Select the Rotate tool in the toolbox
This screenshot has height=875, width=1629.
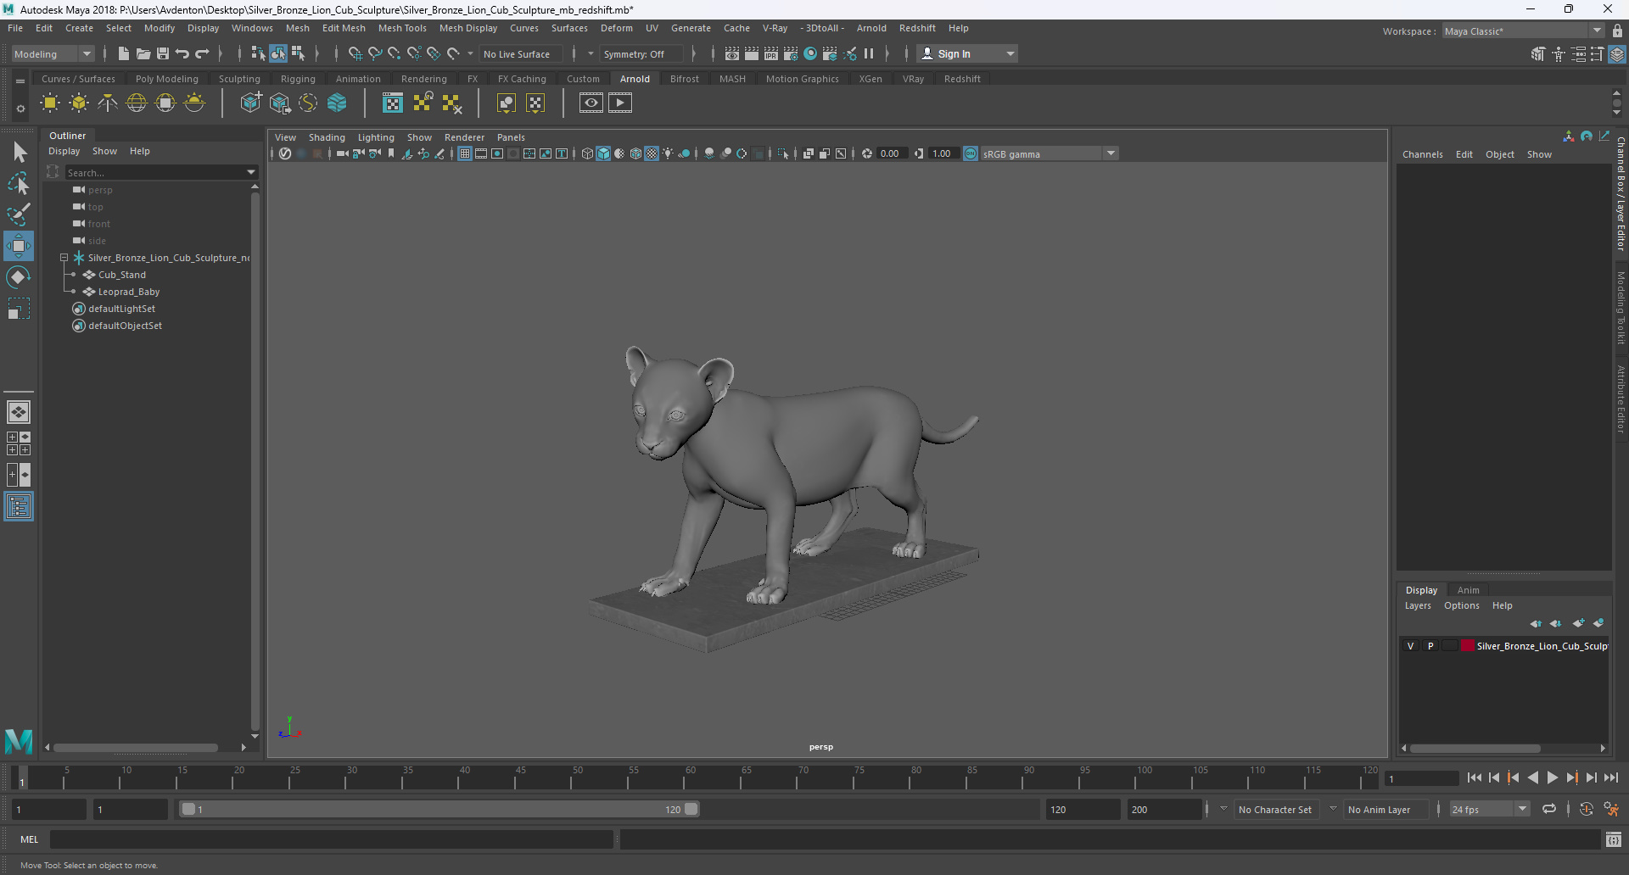pyautogui.click(x=19, y=277)
